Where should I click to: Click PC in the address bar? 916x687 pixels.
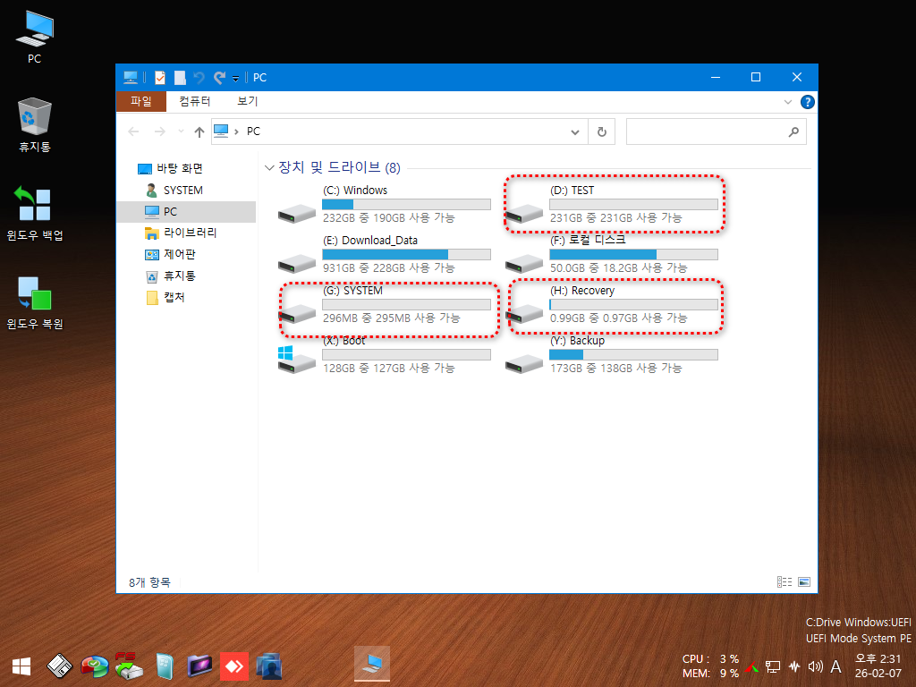click(x=253, y=131)
